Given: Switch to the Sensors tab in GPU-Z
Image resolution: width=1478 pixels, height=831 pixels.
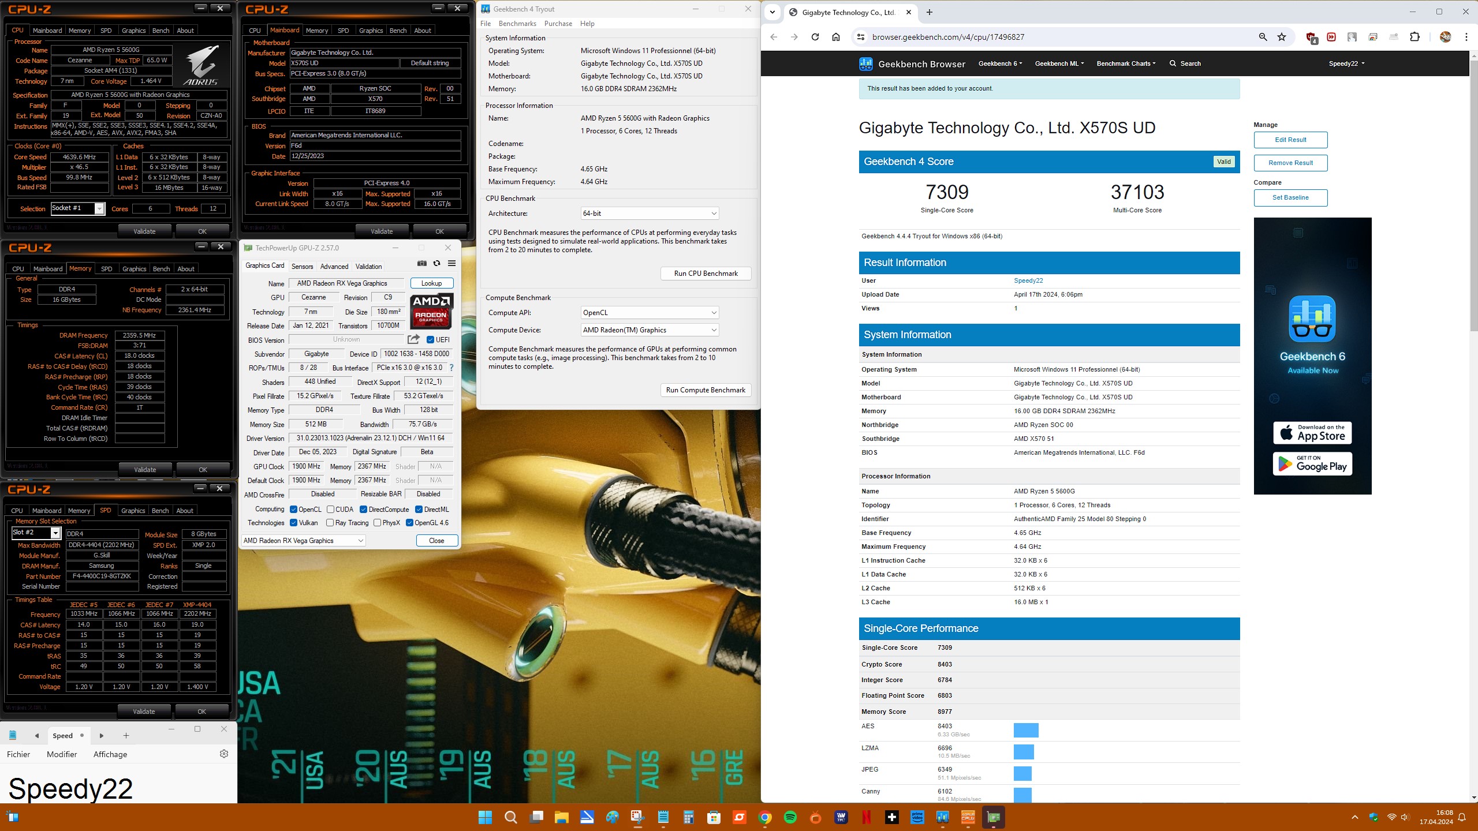Looking at the screenshot, I should 302,267.
